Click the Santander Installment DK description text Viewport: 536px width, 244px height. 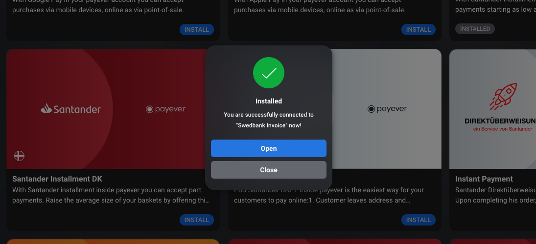[x=111, y=195]
